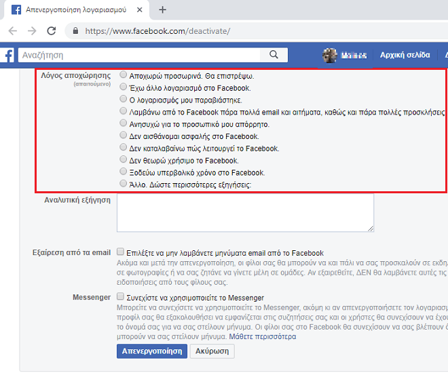Select 'Ξοδεύω υπερβολικό χρόνο στο Facebook' option
The width and height of the screenshot is (448, 373).
click(x=123, y=171)
